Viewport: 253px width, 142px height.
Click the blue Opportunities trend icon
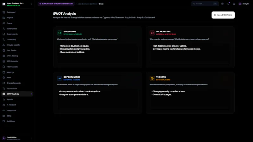[x=59, y=78]
